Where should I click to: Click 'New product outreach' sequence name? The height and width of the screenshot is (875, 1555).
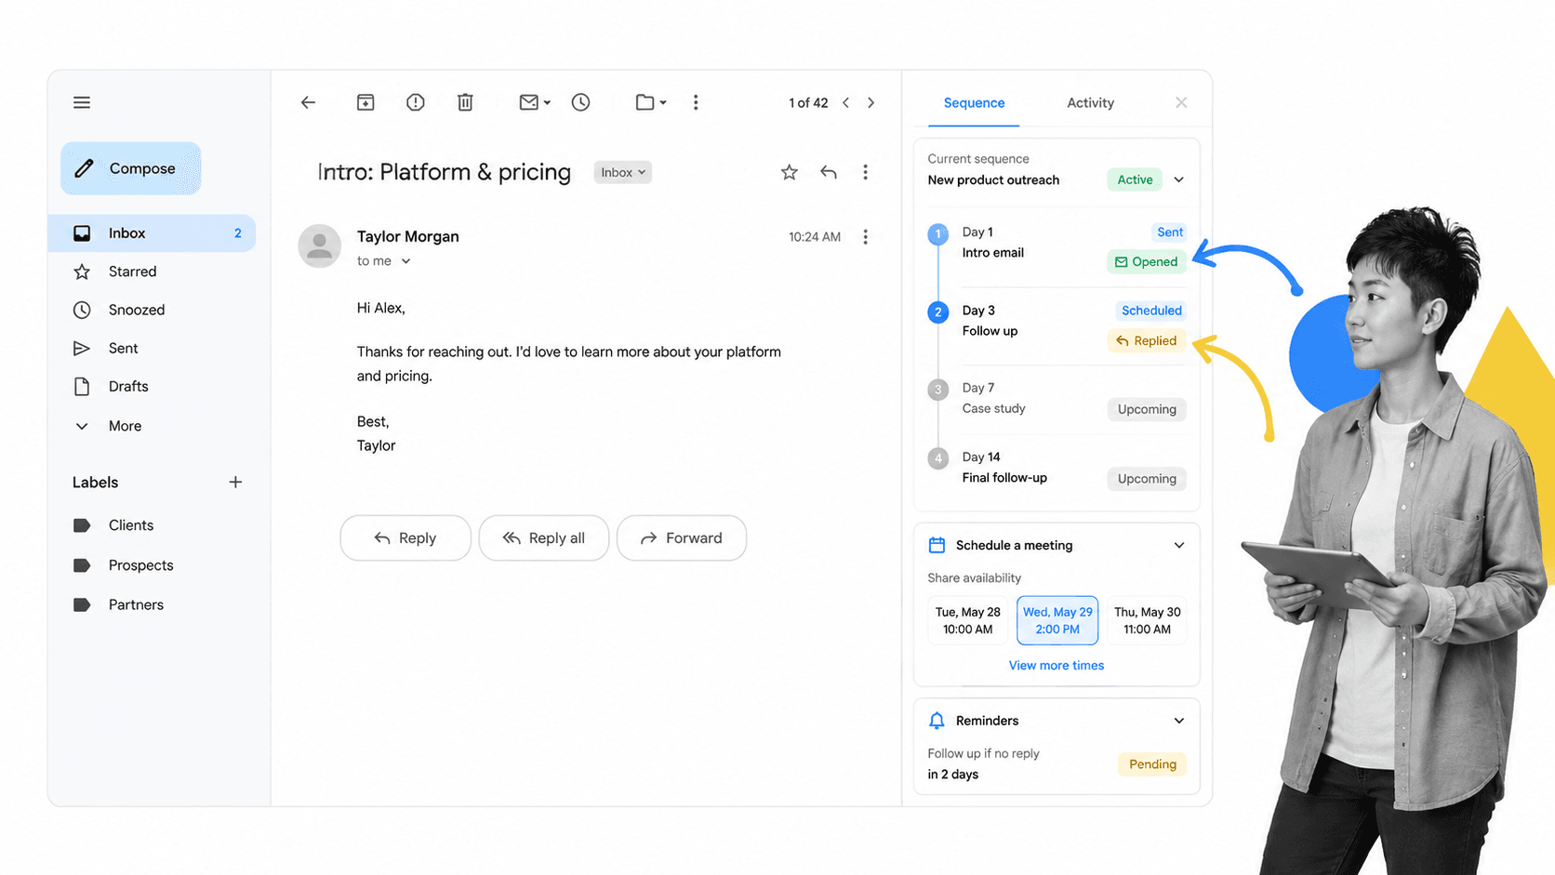point(993,180)
